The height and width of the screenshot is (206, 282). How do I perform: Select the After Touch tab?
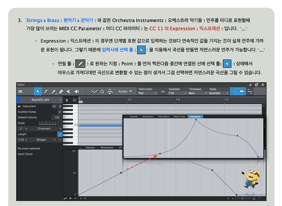point(179,116)
